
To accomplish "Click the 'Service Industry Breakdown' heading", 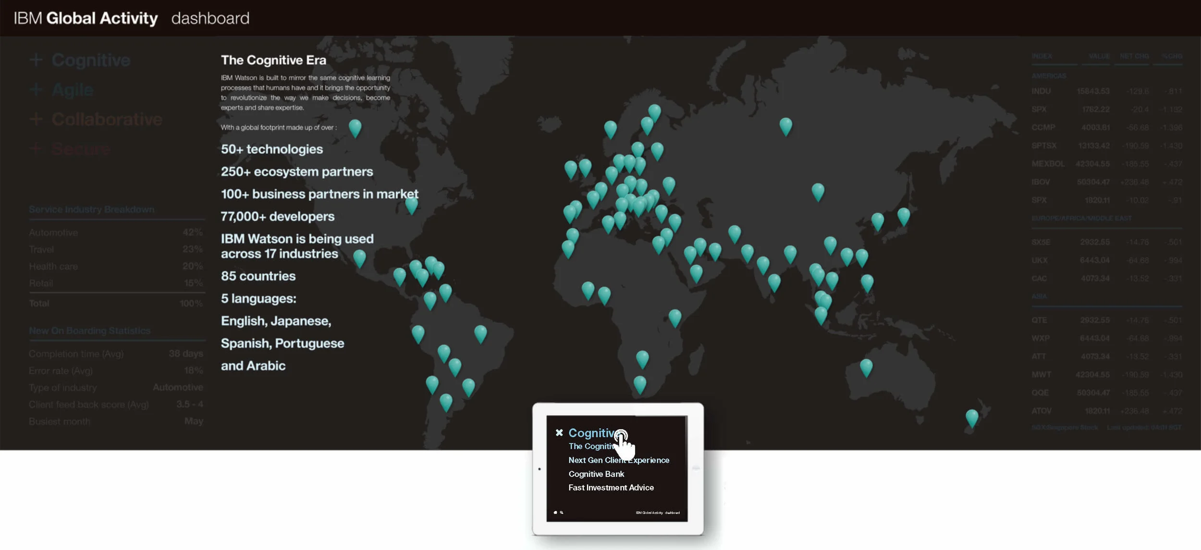I will tap(91, 209).
